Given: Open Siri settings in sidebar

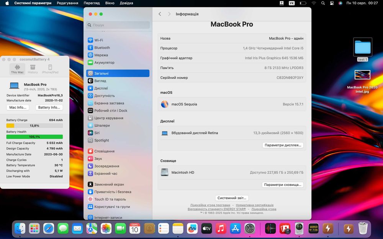Looking at the screenshot, I should [x=118, y=133].
